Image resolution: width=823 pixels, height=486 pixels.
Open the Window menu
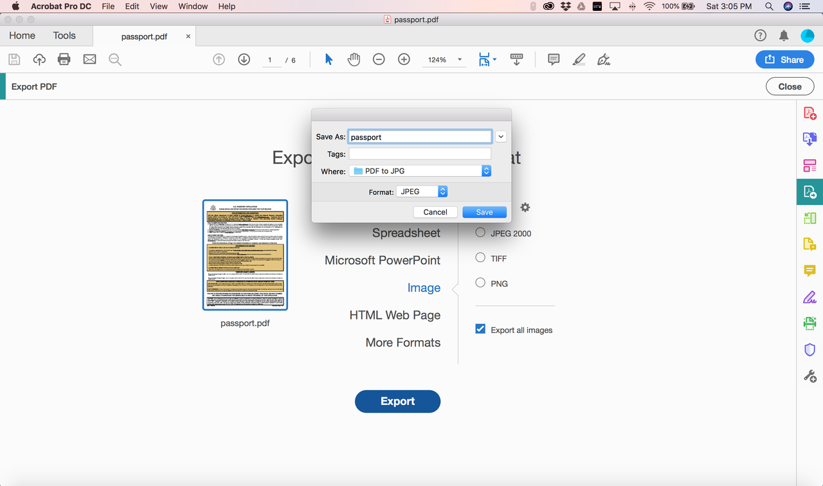click(x=193, y=6)
